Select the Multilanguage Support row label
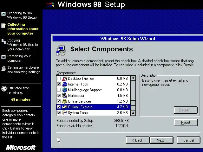203x152 pixels. [x=85, y=90]
